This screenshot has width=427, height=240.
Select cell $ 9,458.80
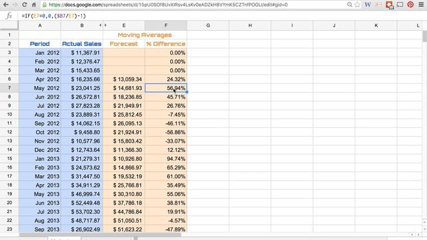(x=81, y=132)
